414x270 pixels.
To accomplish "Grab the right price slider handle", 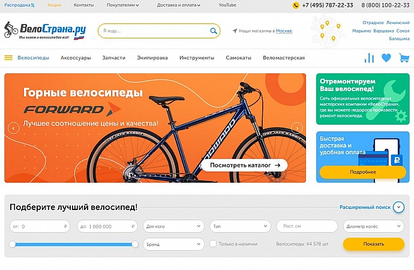I will [135, 244].
